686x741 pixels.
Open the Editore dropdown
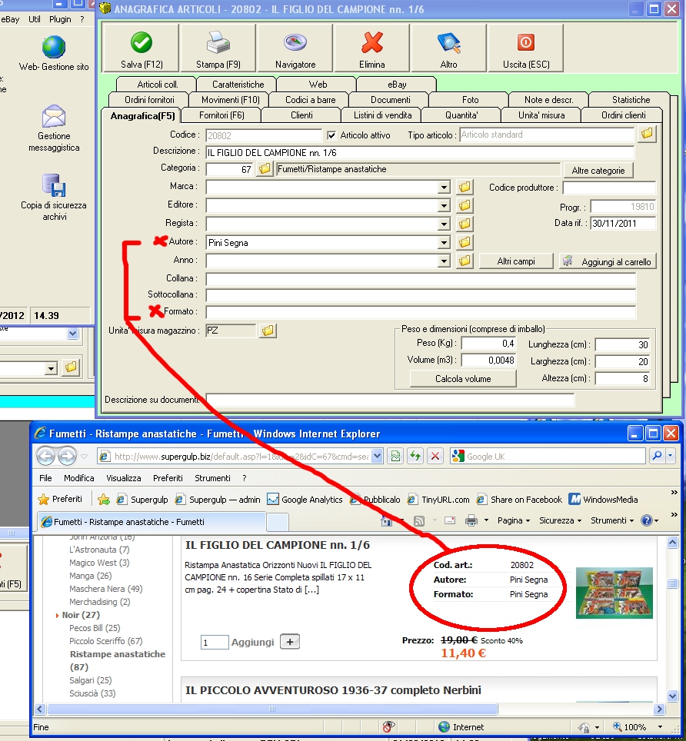[444, 206]
